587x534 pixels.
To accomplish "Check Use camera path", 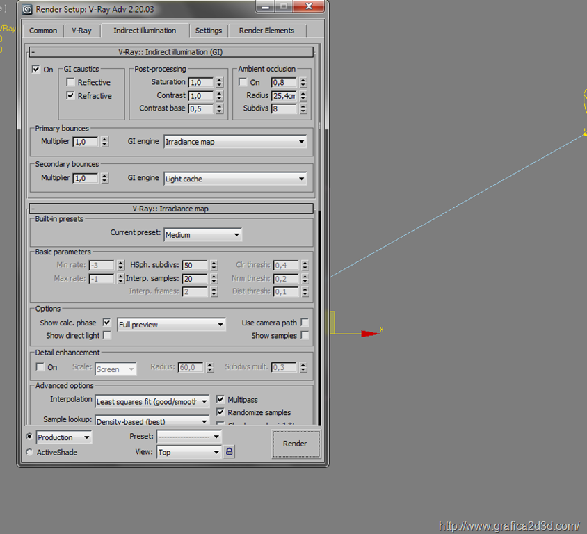I will click(305, 322).
